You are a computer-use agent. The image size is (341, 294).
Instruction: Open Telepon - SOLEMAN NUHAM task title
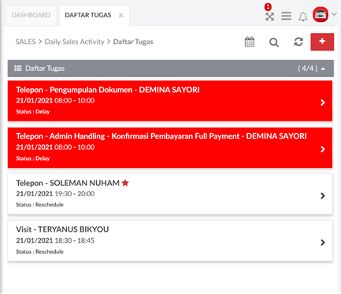pos(68,183)
